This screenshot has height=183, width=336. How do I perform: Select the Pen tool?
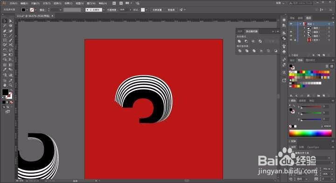[5, 31]
